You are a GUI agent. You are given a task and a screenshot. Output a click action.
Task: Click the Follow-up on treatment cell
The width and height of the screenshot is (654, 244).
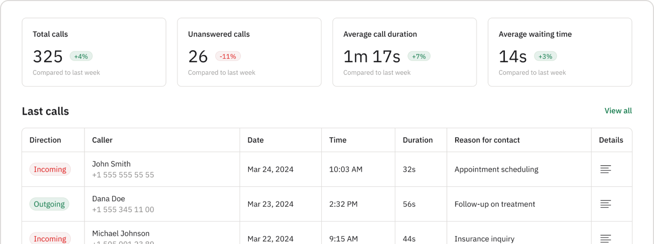[495, 204]
